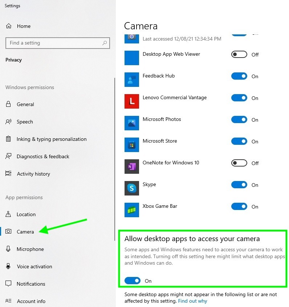Click the OneNote app icon
289x307 pixels.
click(132, 167)
